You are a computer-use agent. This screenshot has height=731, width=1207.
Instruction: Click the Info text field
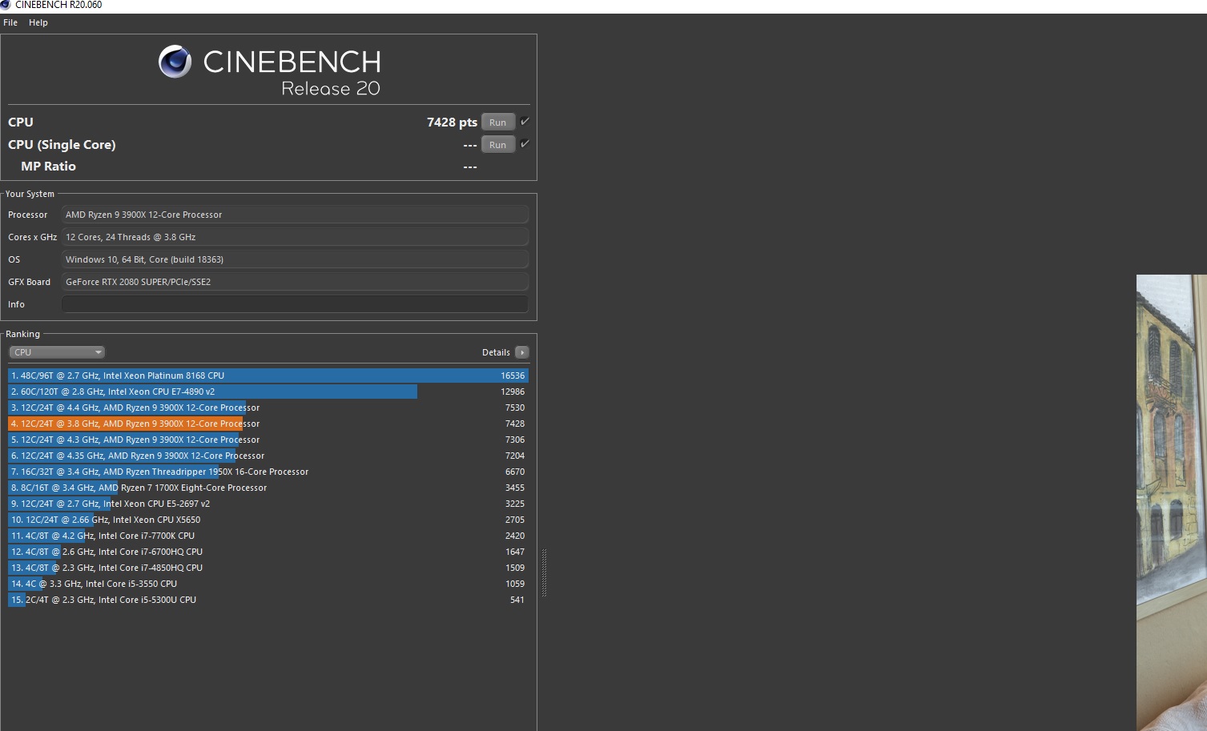tap(295, 304)
